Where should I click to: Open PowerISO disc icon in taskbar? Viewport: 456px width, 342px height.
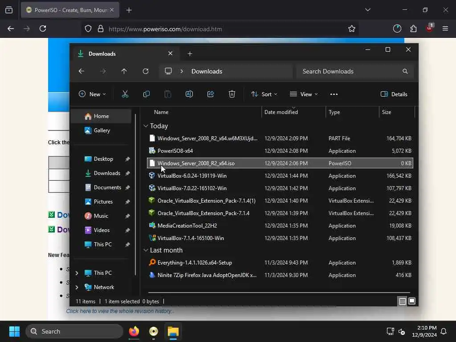click(x=154, y=331)
